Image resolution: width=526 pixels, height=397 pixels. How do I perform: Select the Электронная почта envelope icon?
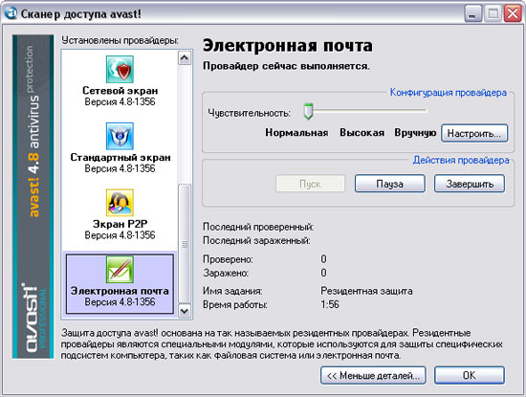[120, 269]
